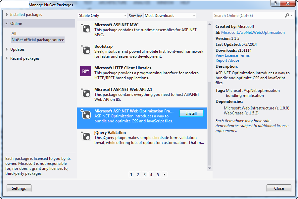Close the NuGet dialog with Close button

(x=279, y=188)
